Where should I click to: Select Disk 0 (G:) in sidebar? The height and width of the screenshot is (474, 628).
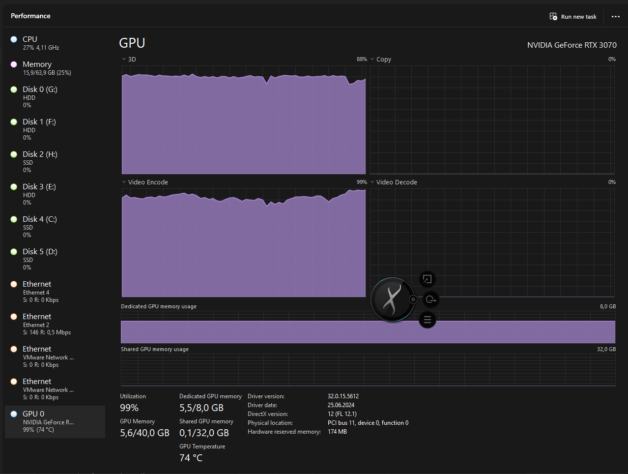pos(55,96)
